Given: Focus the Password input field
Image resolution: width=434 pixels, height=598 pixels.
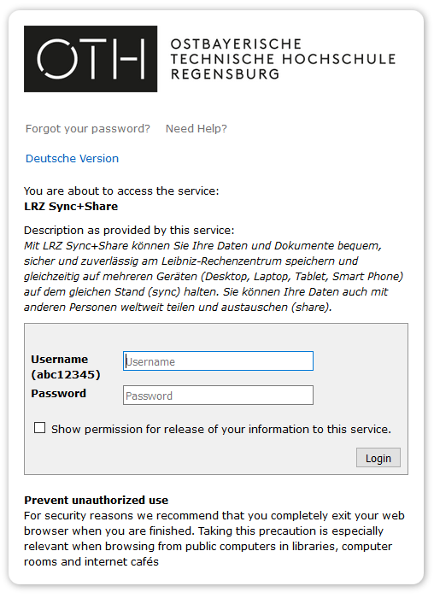Looking at the screenshot, I should point(218,395).
